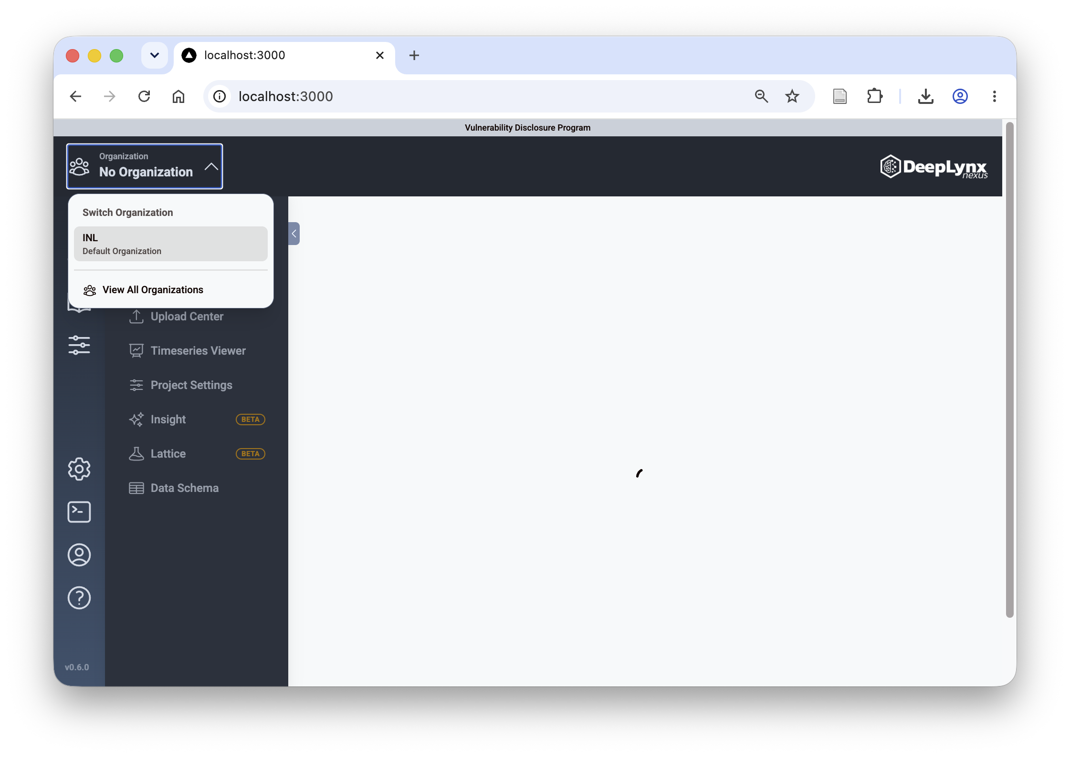Click the people icon beside View All Organizations

[x=90, y=290]
